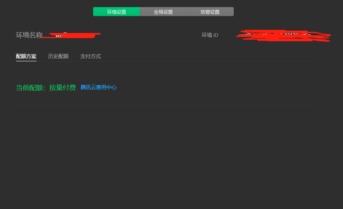Click the 按量付费 quota plan text
Viewport: 343px width, 209px height.
62,88
